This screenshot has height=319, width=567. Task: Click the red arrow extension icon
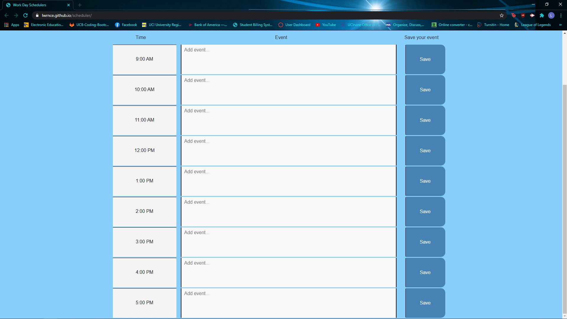click(532, 15)
